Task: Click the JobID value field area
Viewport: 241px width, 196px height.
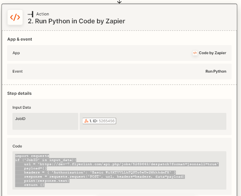Action: tap(153, 121)
